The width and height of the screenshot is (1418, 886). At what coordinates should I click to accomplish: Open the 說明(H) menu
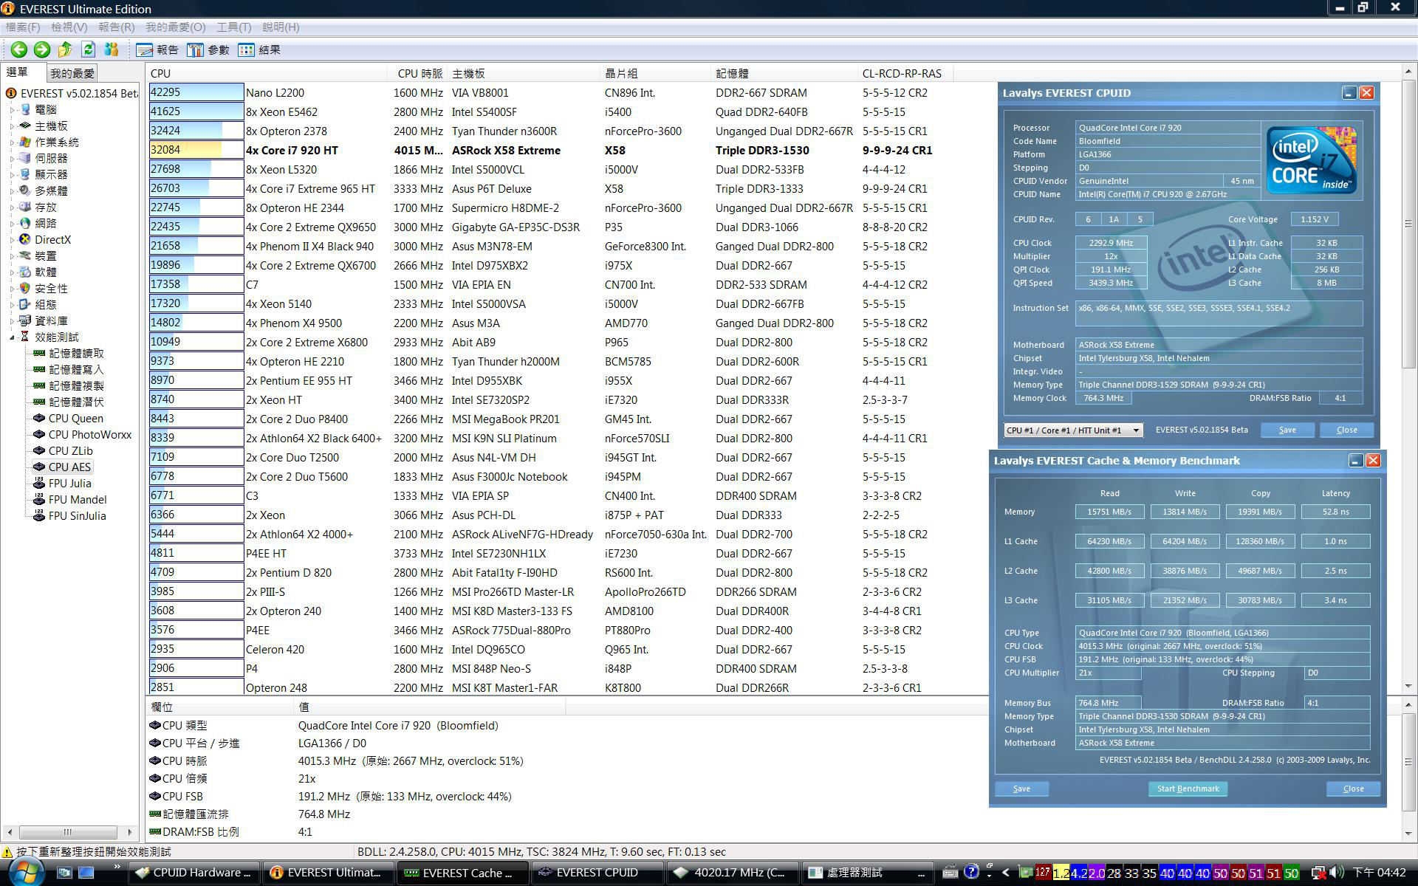coord(281,27)
